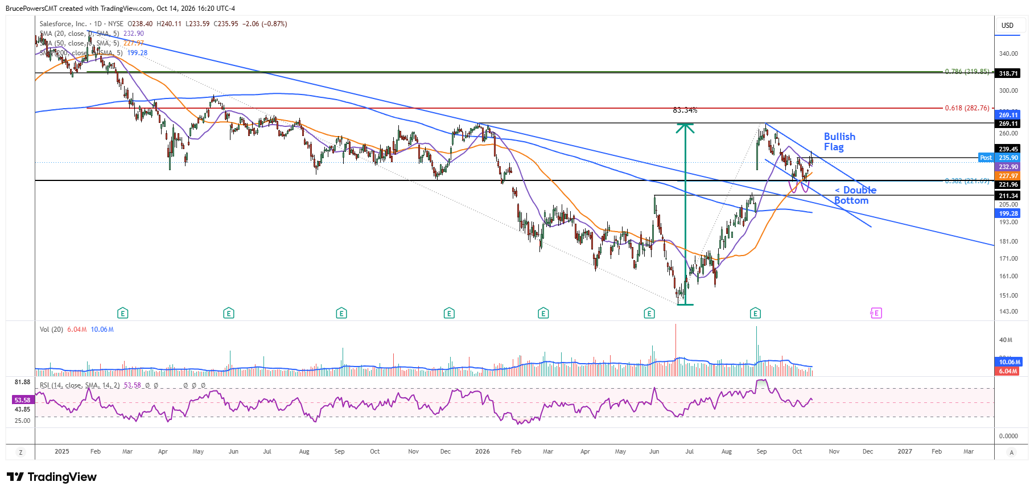Screen dimensions: 1034x494
Task: Click the 239.45 price label
Action: point(1008,149)
